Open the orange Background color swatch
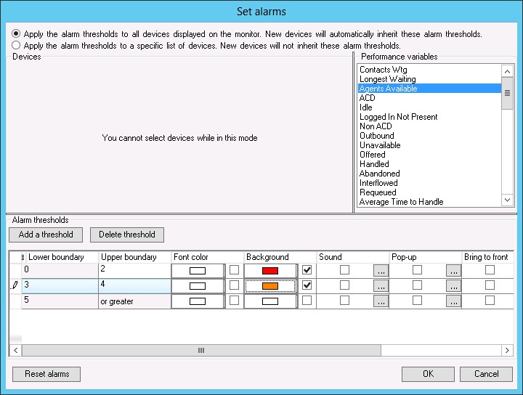Screen dimensions: 523x395 [270, 285]
